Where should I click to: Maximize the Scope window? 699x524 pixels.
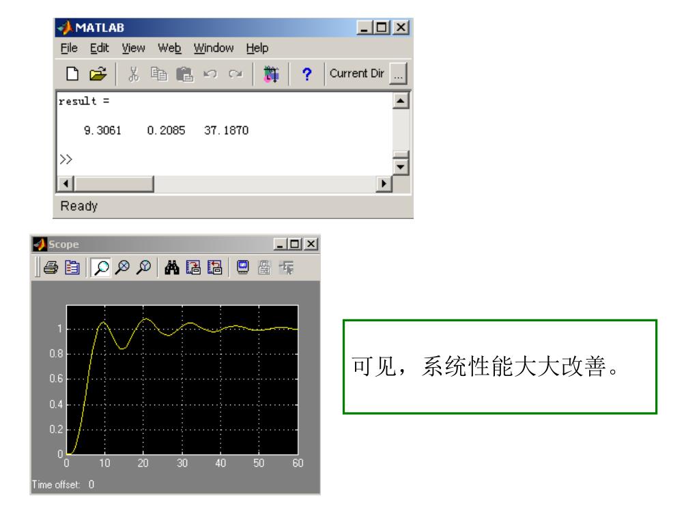point(295,244)
